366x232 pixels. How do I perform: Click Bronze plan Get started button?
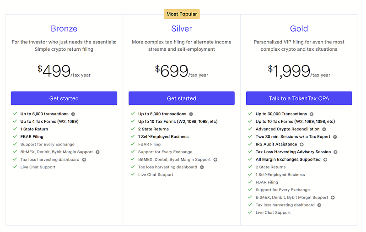(64, 98)
